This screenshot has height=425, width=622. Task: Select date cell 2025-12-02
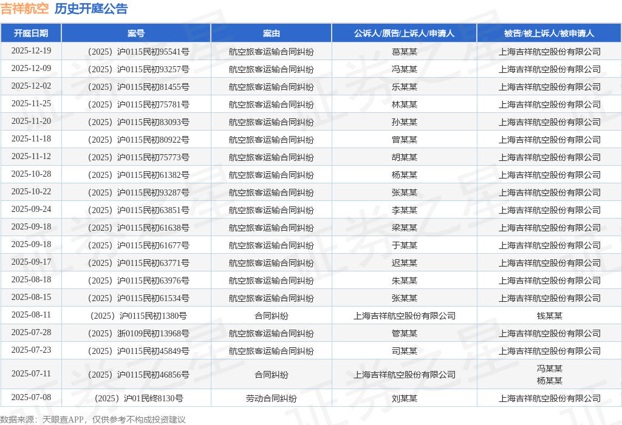pyautogui.click(x=31, y=86)
